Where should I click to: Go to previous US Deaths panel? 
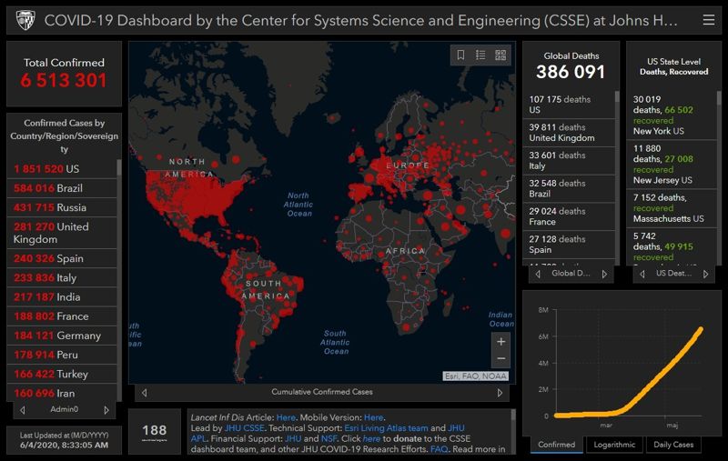(642, 274)
